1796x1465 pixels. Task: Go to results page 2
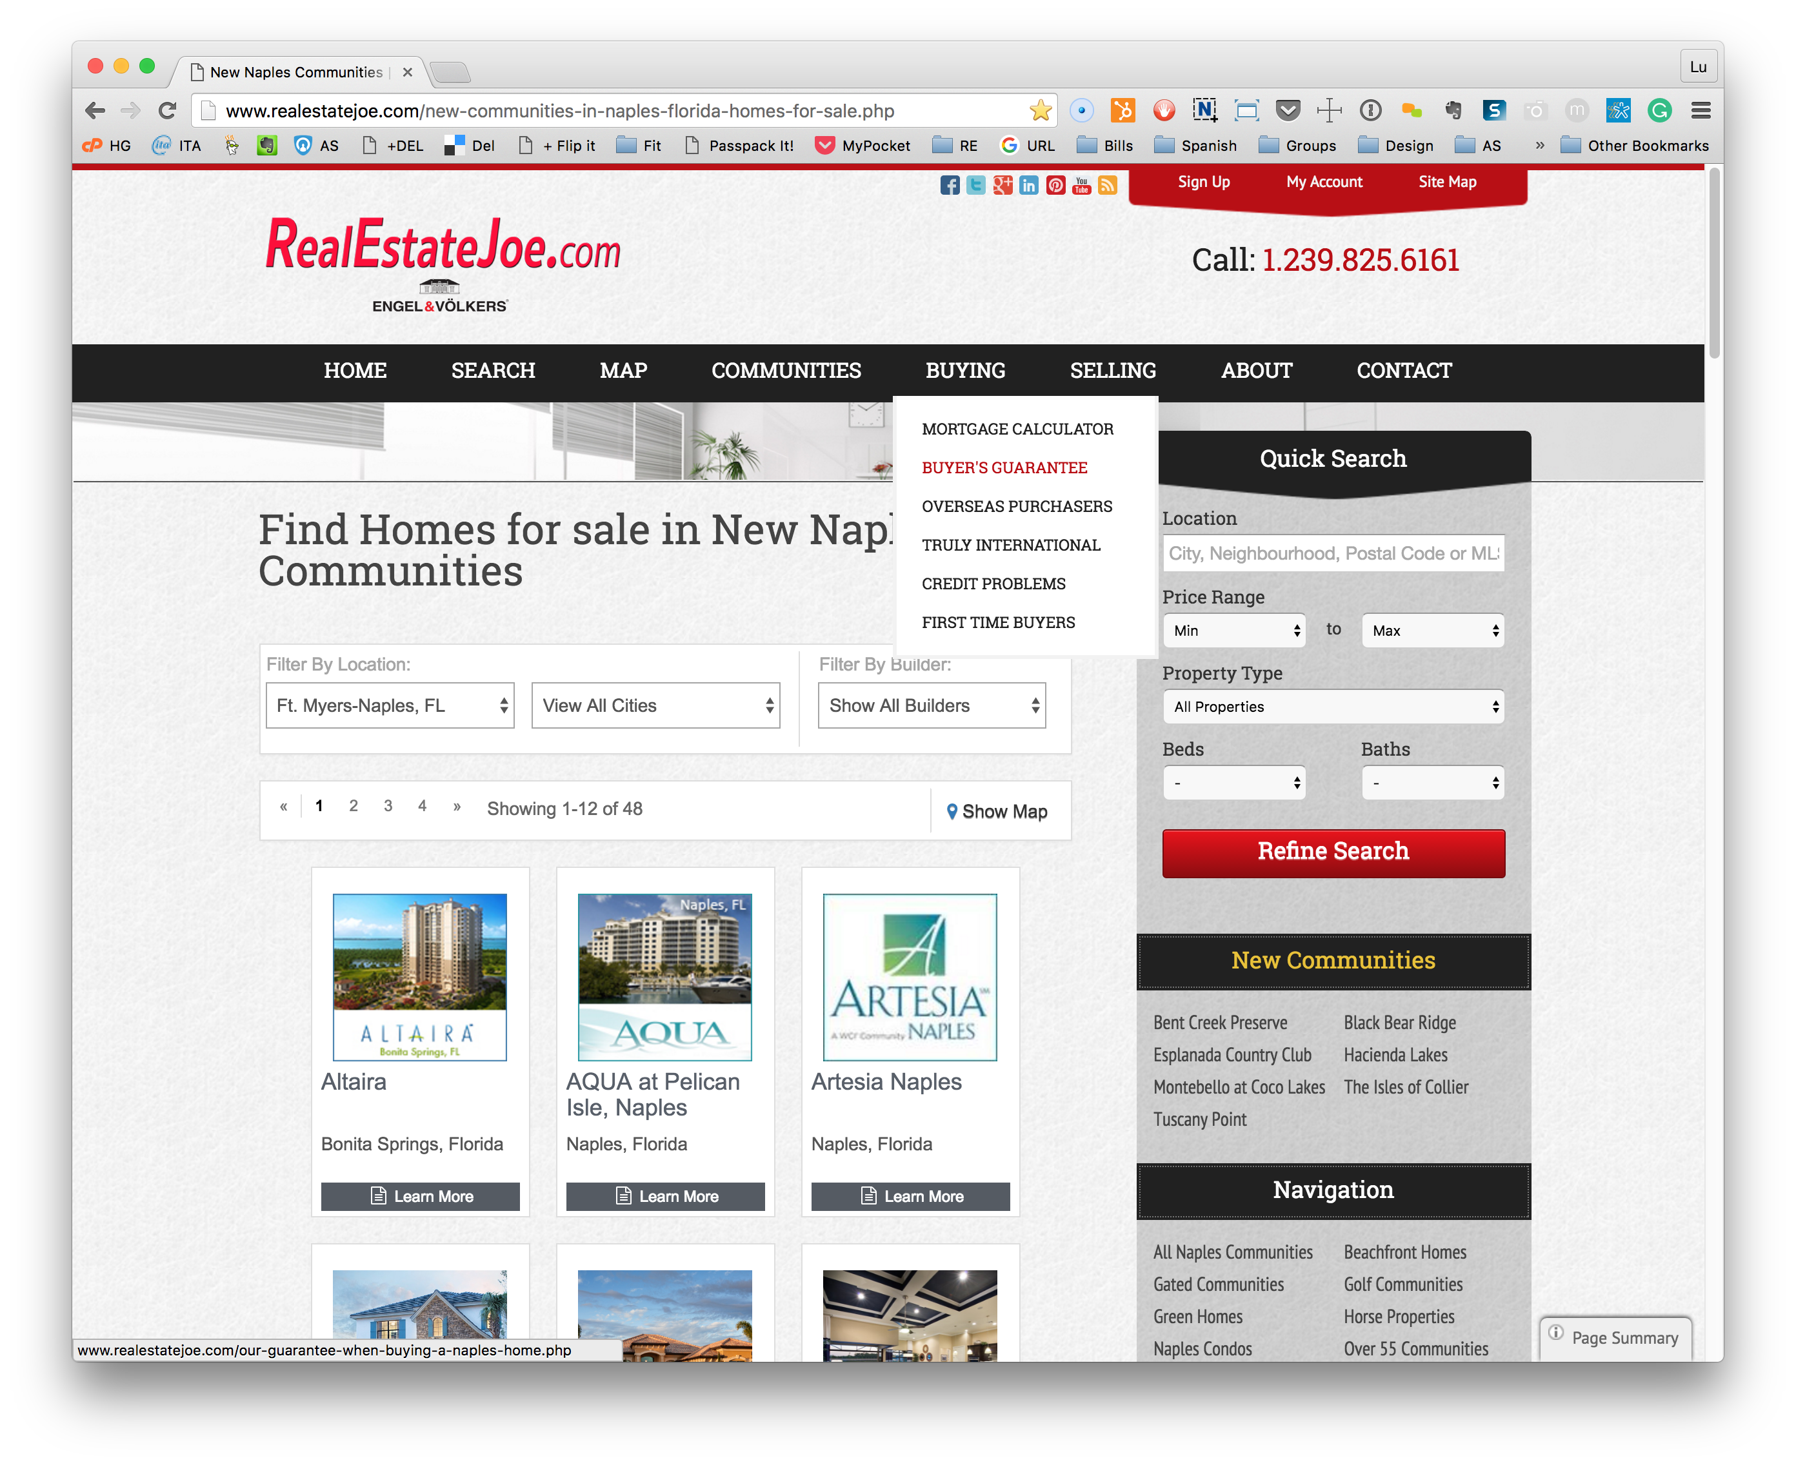tap(353, 806)
